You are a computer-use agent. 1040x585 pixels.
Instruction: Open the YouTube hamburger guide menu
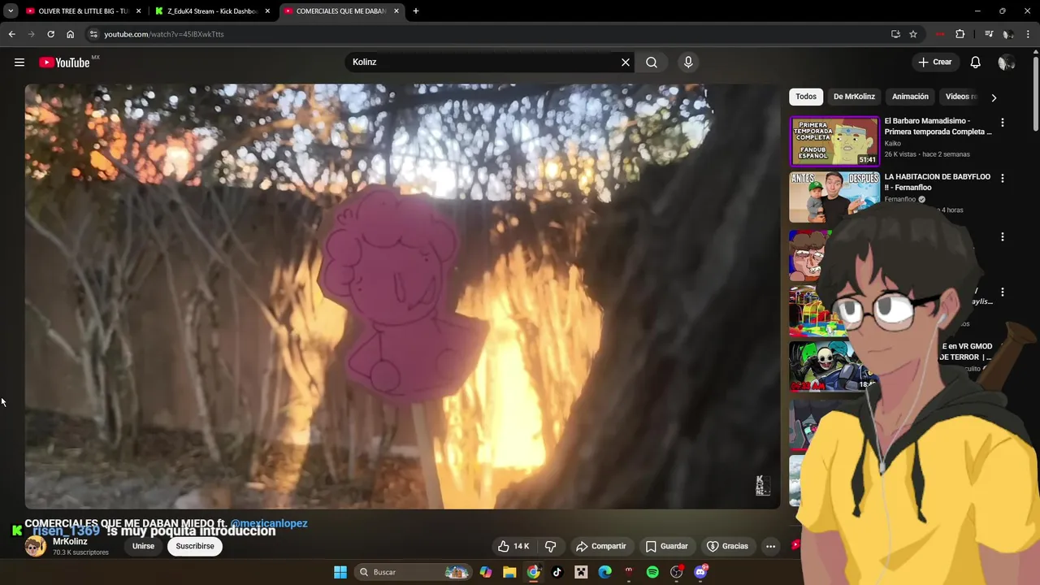click(19, 63)
